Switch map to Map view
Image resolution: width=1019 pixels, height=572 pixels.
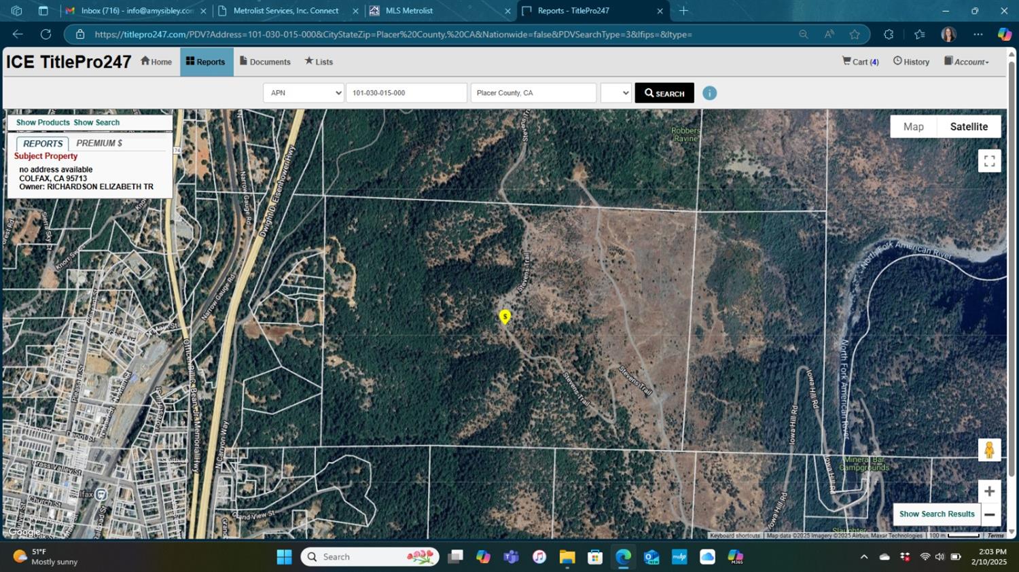(x=913, y=126)
